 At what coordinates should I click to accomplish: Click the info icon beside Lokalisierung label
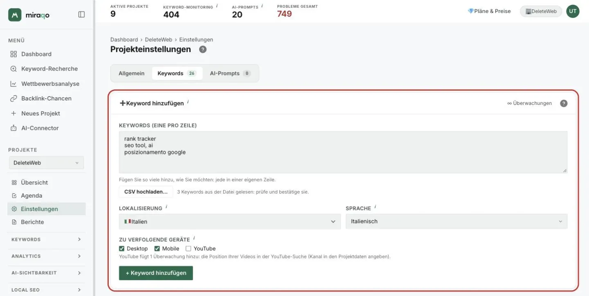(166, 207)
